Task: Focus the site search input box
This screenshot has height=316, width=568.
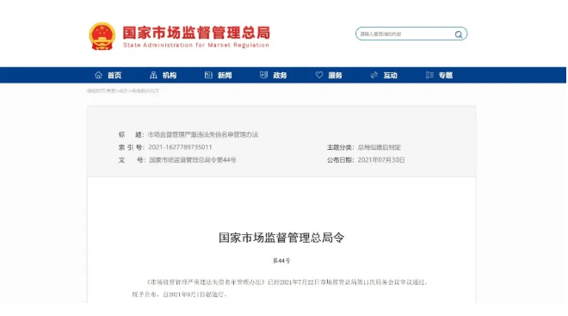Action: (x=405, y=34)
